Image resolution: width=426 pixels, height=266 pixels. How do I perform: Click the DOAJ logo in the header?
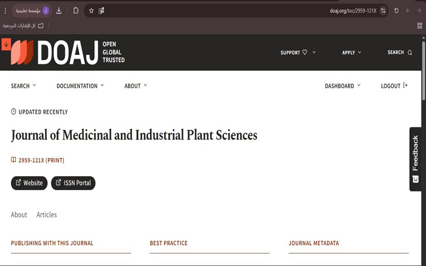68,52
